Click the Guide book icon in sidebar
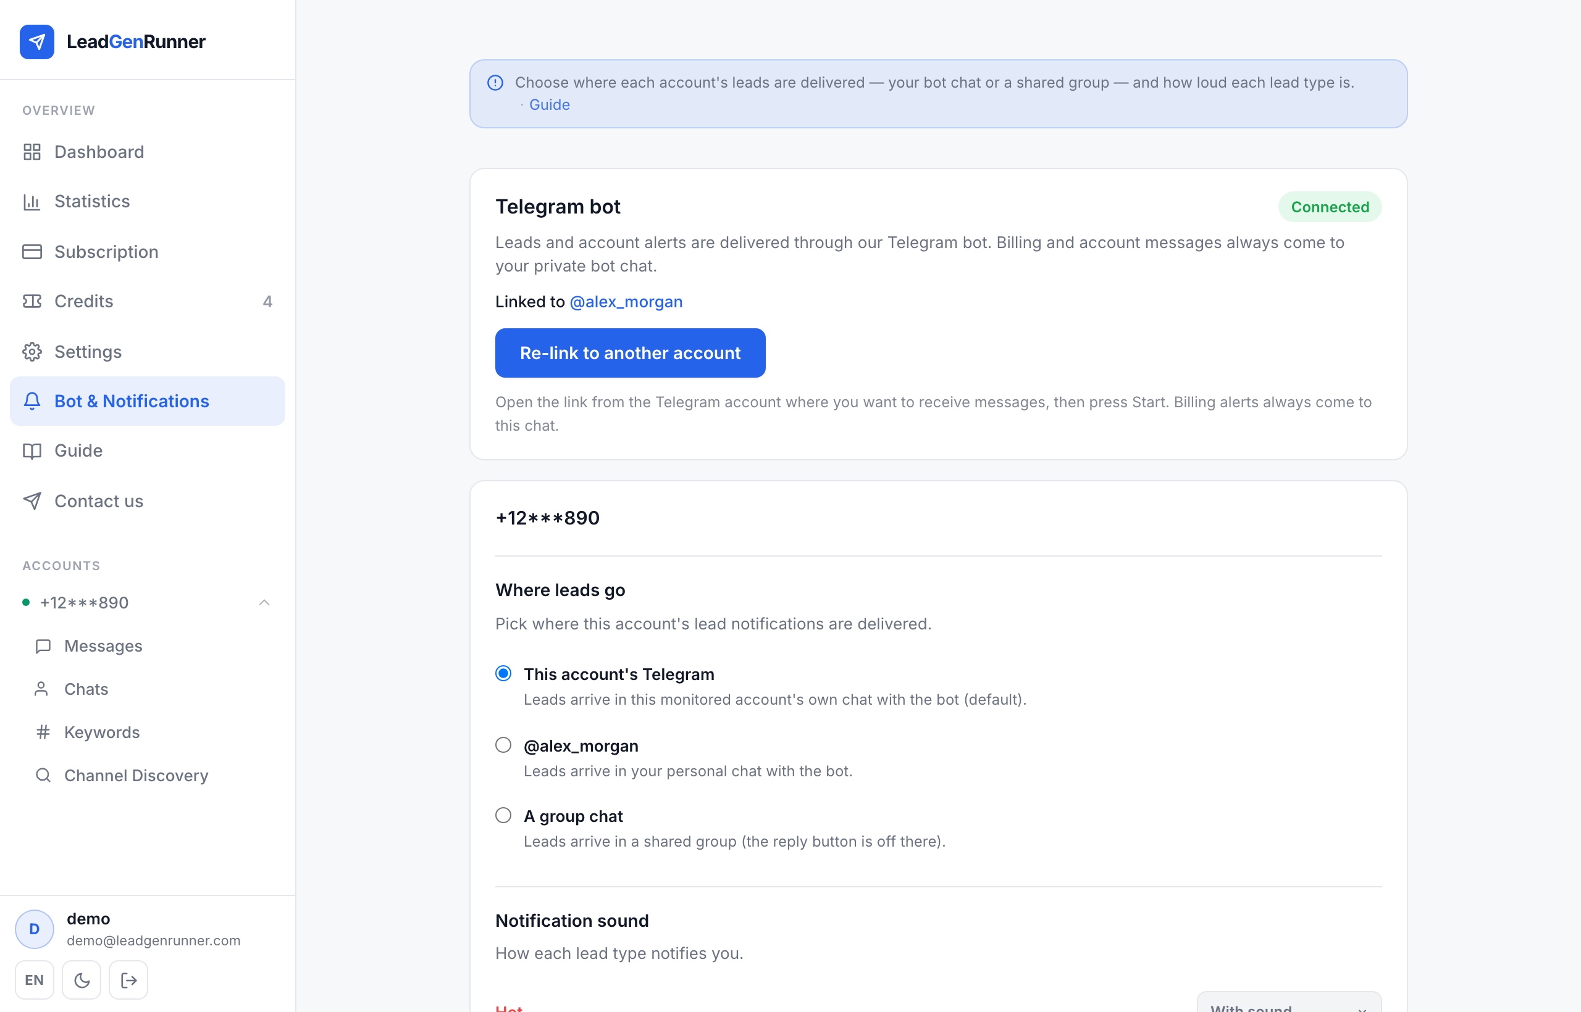The image size is (1581, 1012). 32,451
